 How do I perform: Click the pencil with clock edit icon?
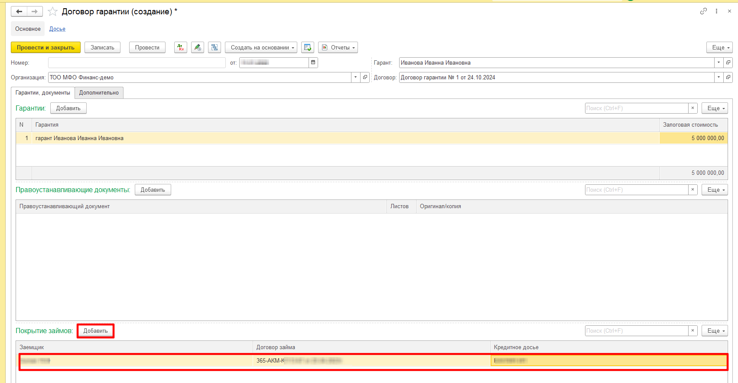pos(198,48)
